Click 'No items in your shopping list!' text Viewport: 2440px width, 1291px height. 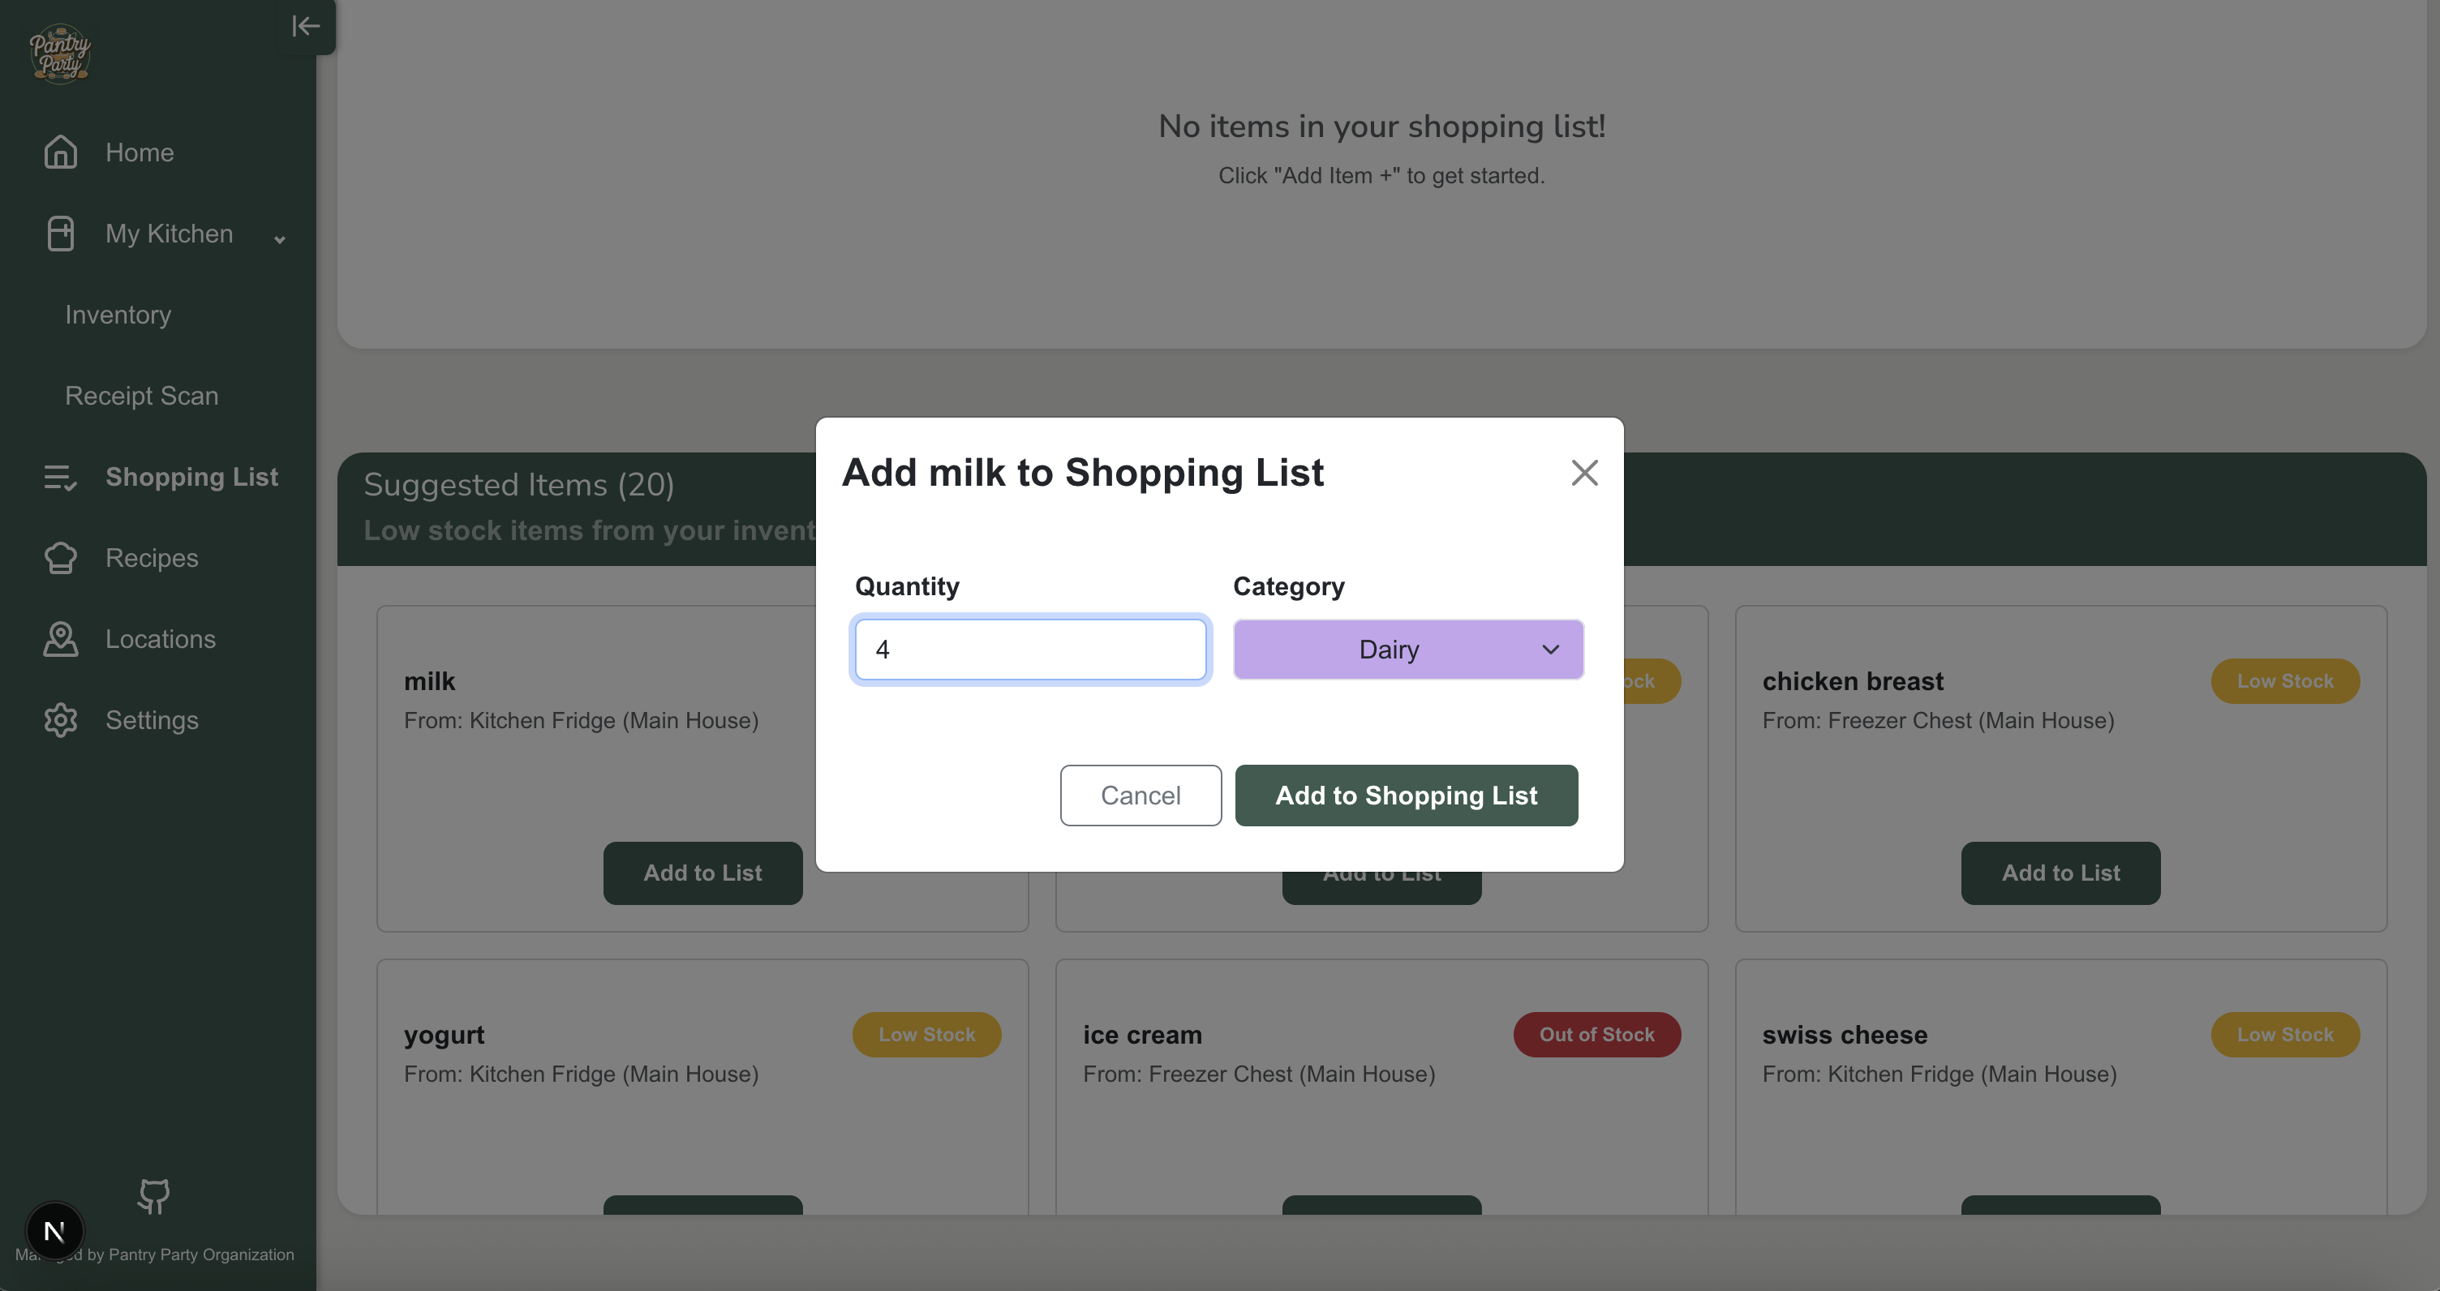(1381, 126)
